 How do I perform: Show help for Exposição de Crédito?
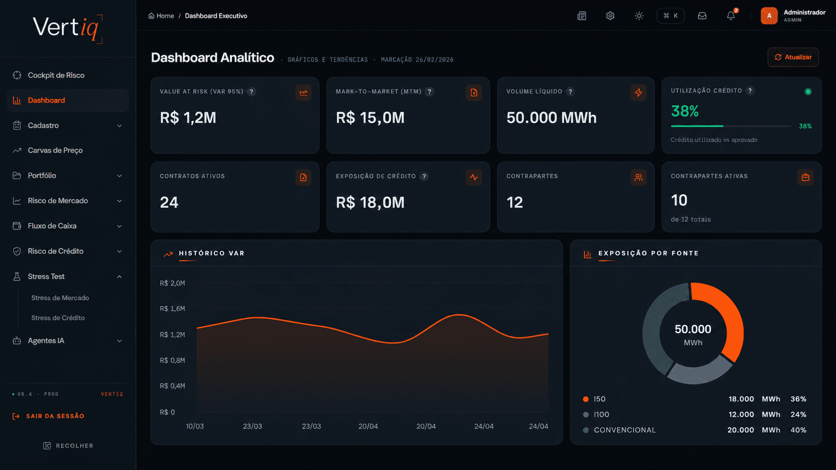pos(424,176)
